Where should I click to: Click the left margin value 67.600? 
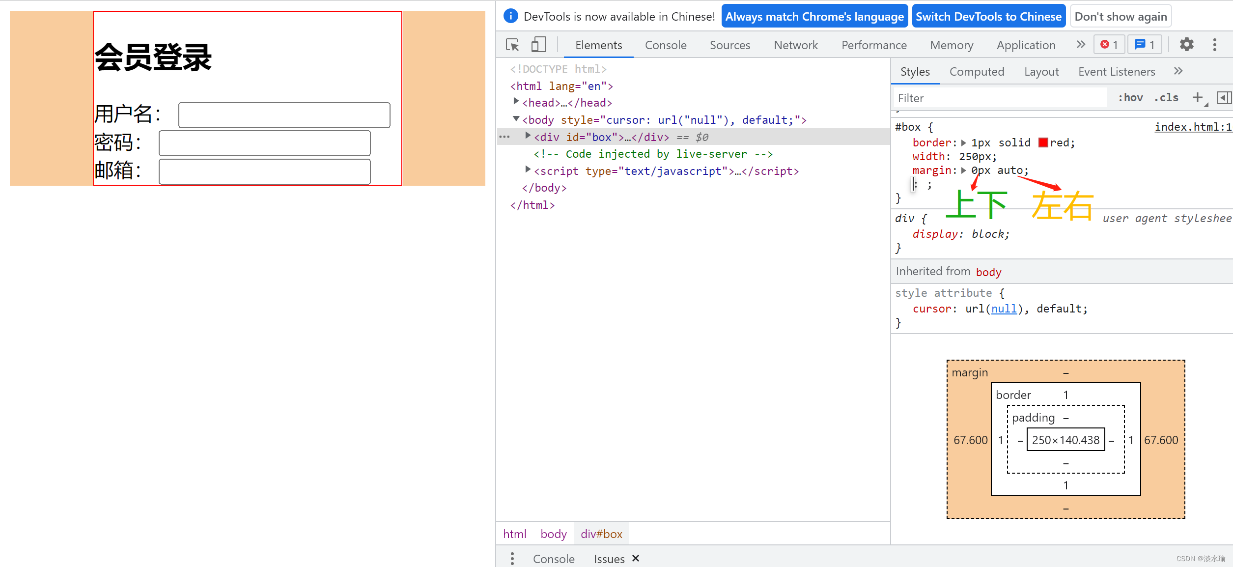point(970,440)
